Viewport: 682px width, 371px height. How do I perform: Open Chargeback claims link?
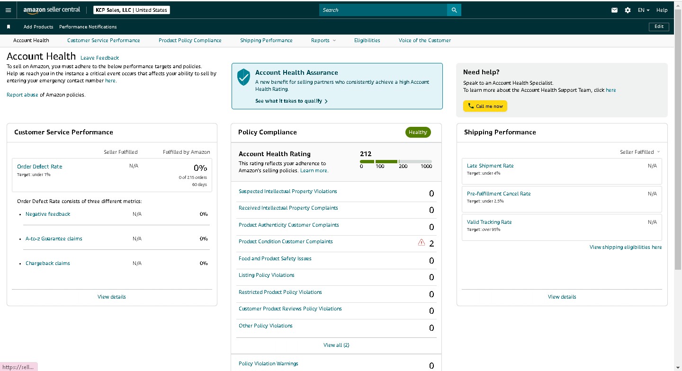[x=48, y=264]
